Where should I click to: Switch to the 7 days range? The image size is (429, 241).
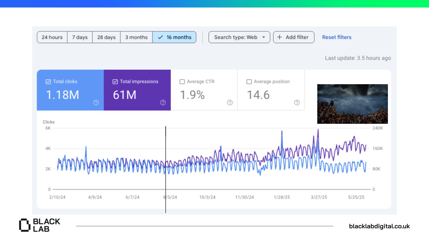(x=80, y=37)
